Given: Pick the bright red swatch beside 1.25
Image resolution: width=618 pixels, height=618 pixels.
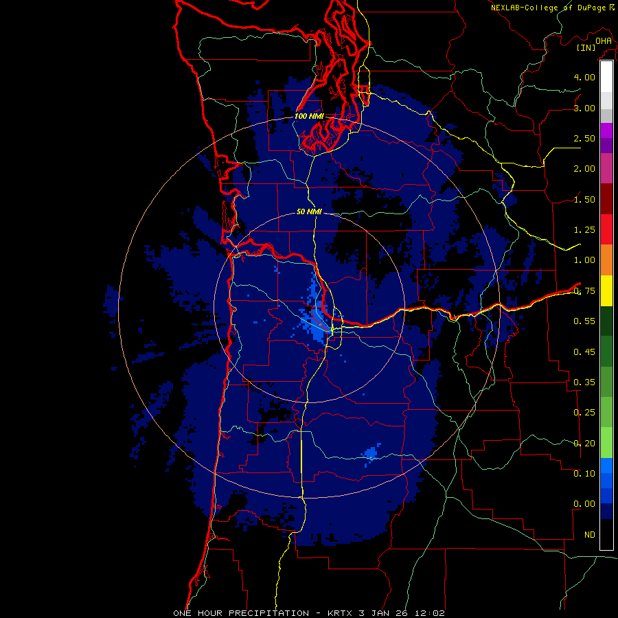Looking at the screenshot, I should coord(606,229).
